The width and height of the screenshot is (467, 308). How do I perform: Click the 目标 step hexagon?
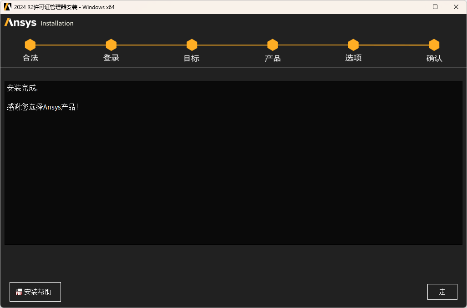(192, 45)
